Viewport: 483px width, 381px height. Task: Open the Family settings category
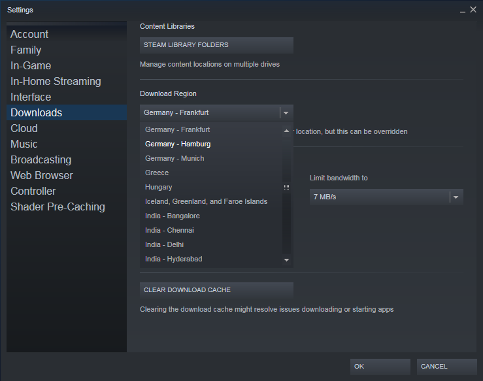click(67, 50)
